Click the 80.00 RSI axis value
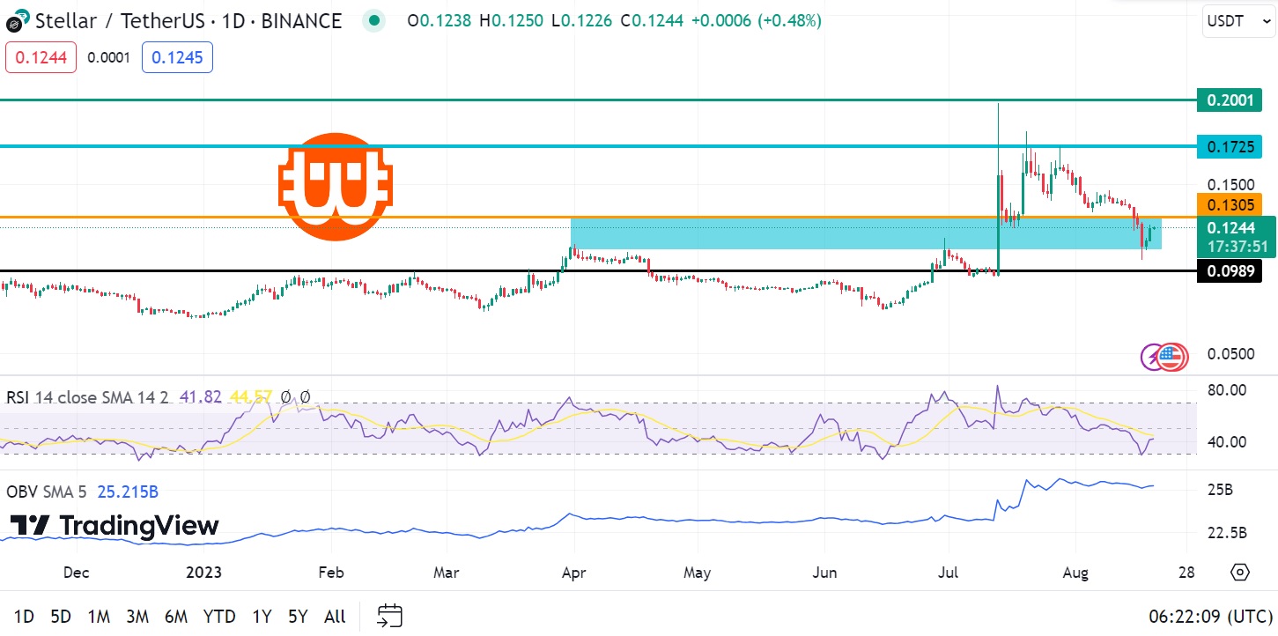Image resolution: width=1278 pixels, height=636 pixels. tap(1226, 389)
